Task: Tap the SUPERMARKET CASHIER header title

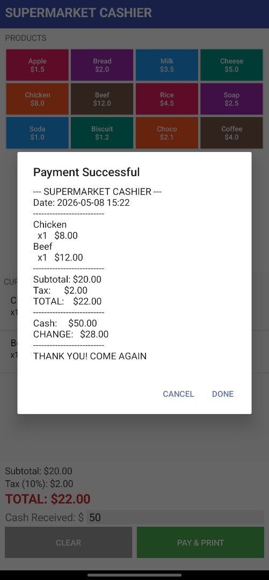Action: click(x=78, y=12)
